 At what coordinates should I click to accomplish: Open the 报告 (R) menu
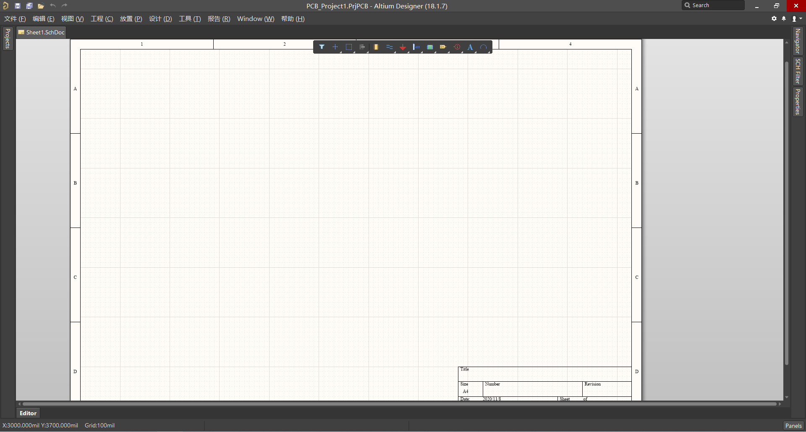219,19
